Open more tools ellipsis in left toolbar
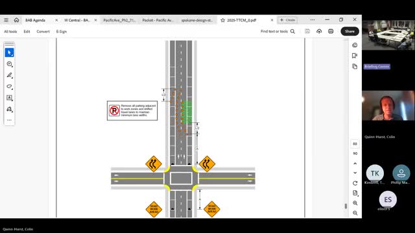 [x=9, y=120]
